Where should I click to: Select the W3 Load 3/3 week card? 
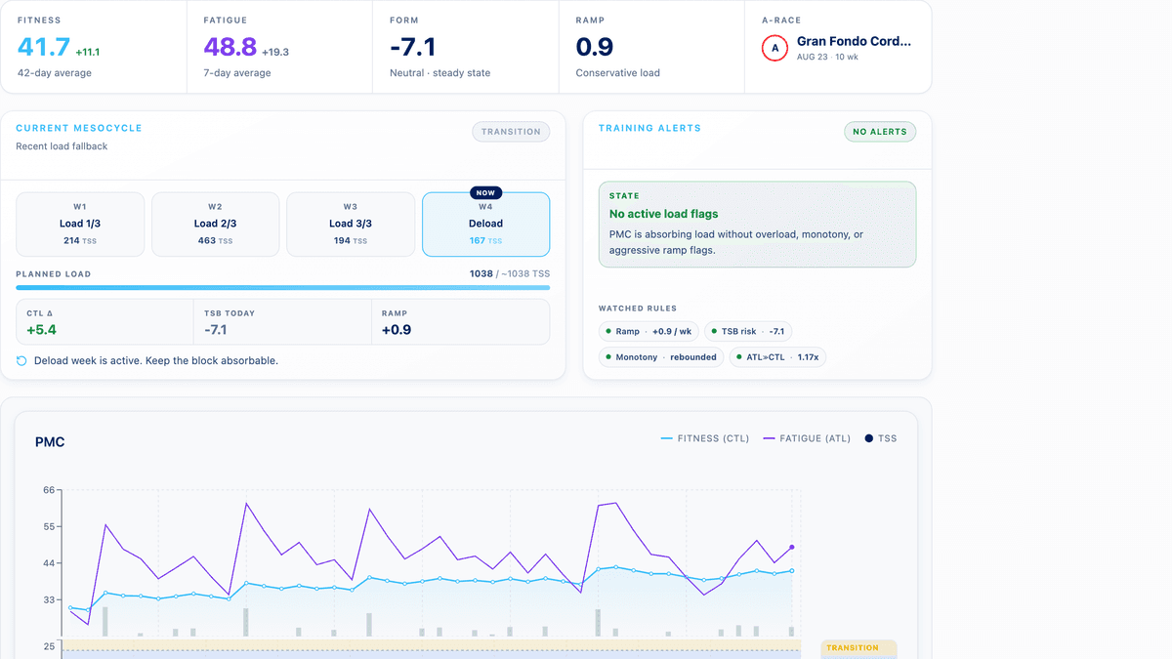coord(351,225)
